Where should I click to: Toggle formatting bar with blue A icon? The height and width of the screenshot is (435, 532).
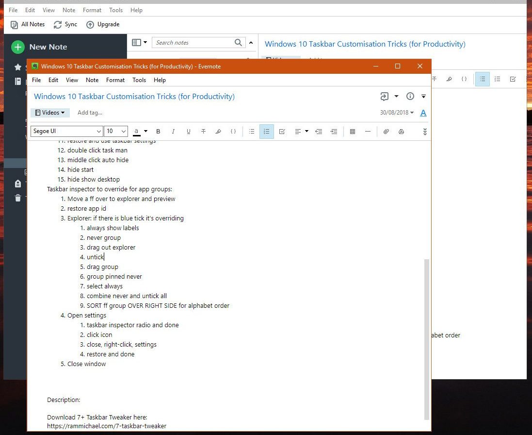tap(423, 113)
